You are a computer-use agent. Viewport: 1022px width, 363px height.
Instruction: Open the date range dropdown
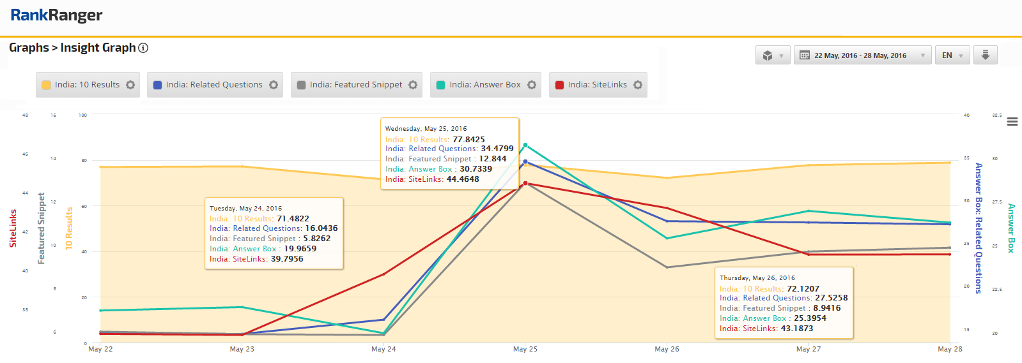click(862, 56)
